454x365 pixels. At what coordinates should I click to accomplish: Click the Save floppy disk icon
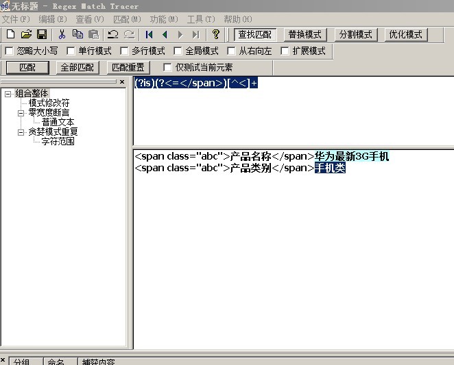point(41,34)
